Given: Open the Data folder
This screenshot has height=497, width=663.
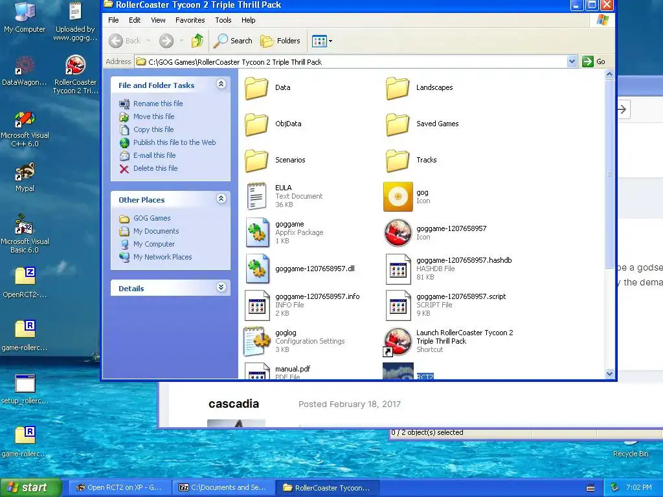Looking at the screenshot, I should (267, 88).
